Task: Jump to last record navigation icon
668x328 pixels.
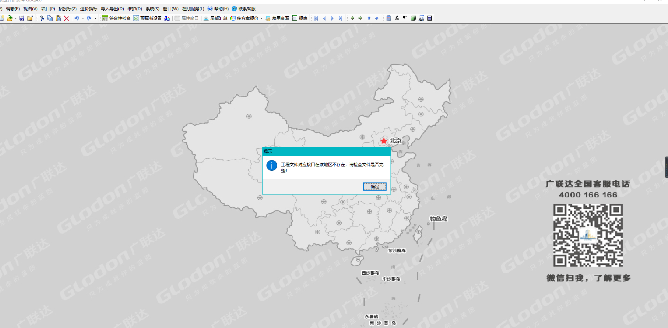Action: click(340, 18)
